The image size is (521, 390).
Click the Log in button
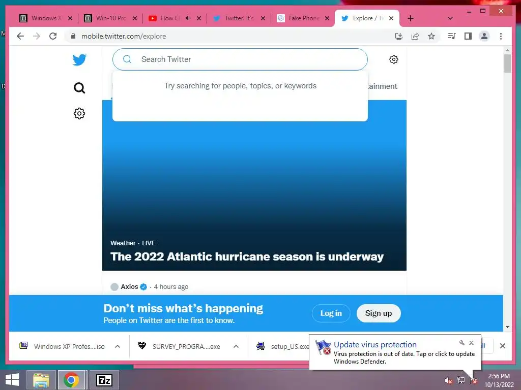pos(331,313)
